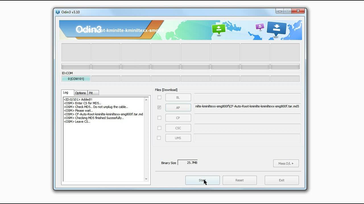
Task: Click log line with CF-Auto-Root file name
Action: [x=104, y=114]
